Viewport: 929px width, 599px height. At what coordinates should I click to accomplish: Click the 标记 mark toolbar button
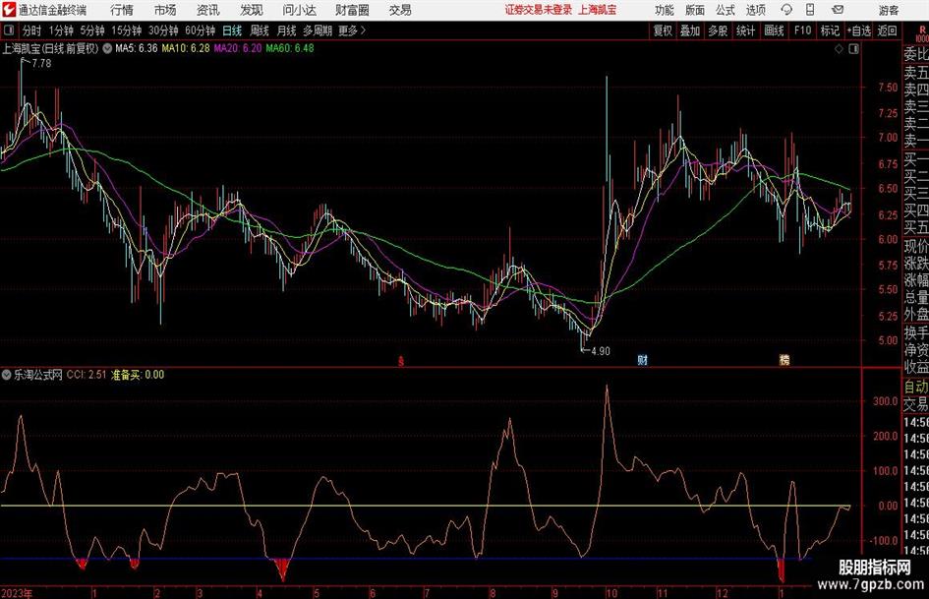830,30
